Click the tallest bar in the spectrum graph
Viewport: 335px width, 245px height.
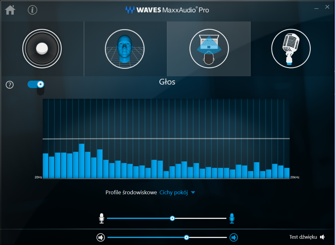(82, 161)
